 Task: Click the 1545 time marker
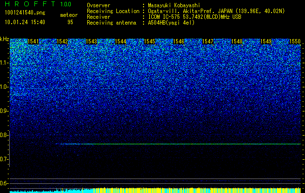pyautogui.click(x=149, y=41)
